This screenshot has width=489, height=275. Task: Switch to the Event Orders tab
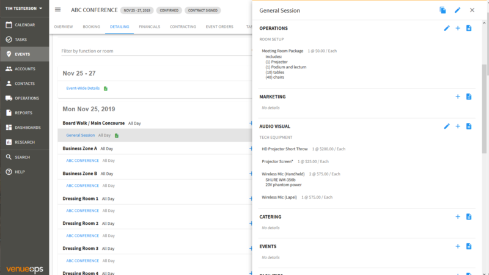click(219, 27)
